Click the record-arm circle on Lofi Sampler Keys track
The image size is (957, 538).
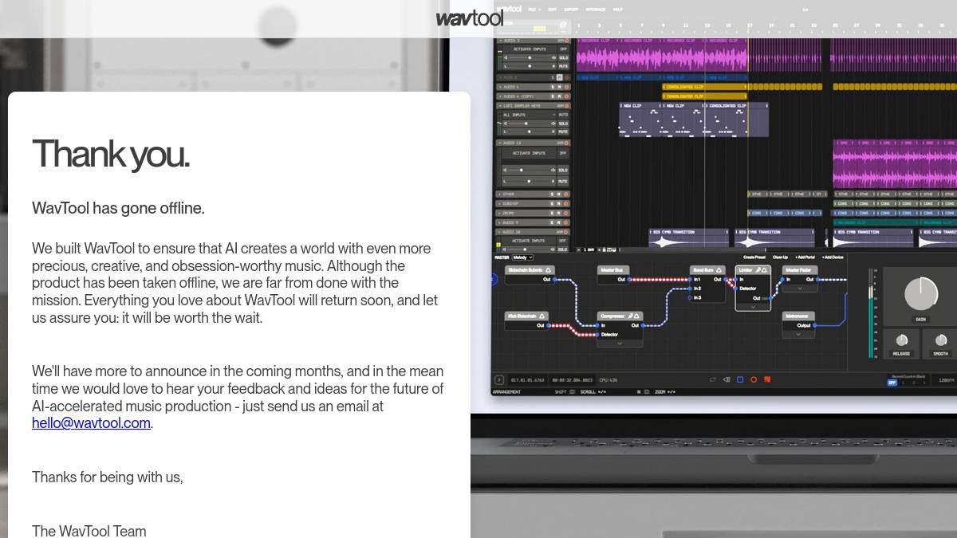(x=566, y=105)
